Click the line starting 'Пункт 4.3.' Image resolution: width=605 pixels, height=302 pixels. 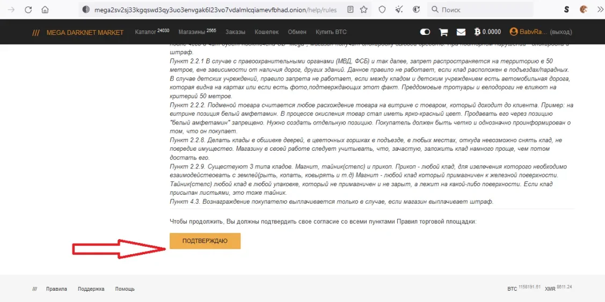[332, 202]
